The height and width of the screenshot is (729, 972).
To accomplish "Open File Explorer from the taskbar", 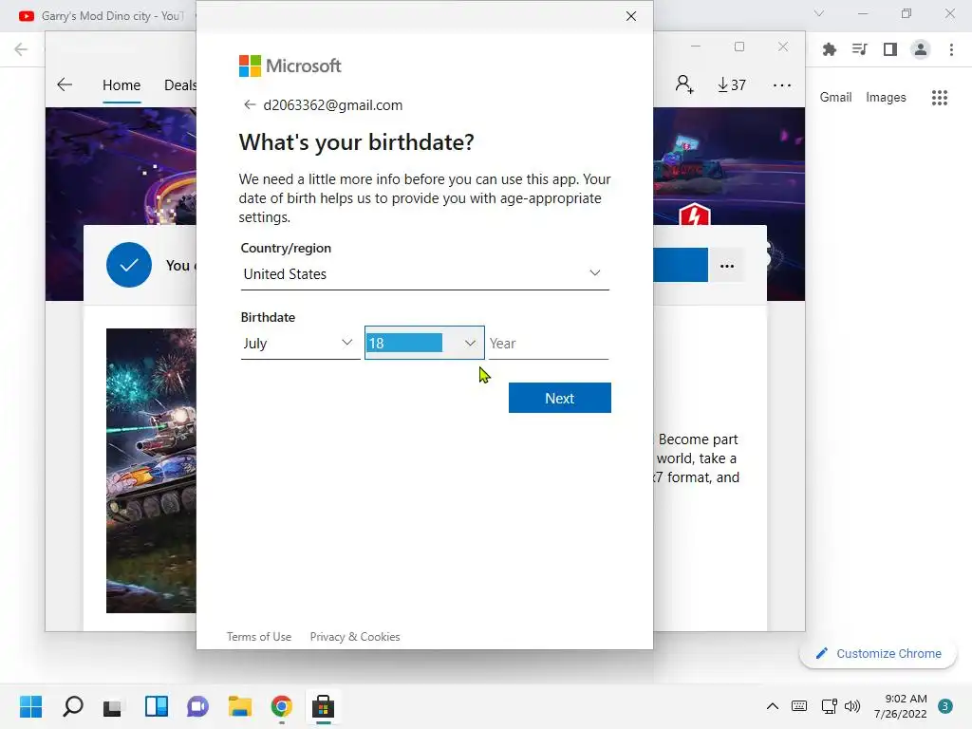I will pos(240,706).
